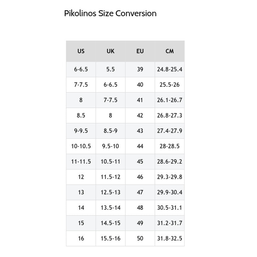The image size is (257, 257).
Task: Click UK size 8.5-9 cell
Action: 111,131
